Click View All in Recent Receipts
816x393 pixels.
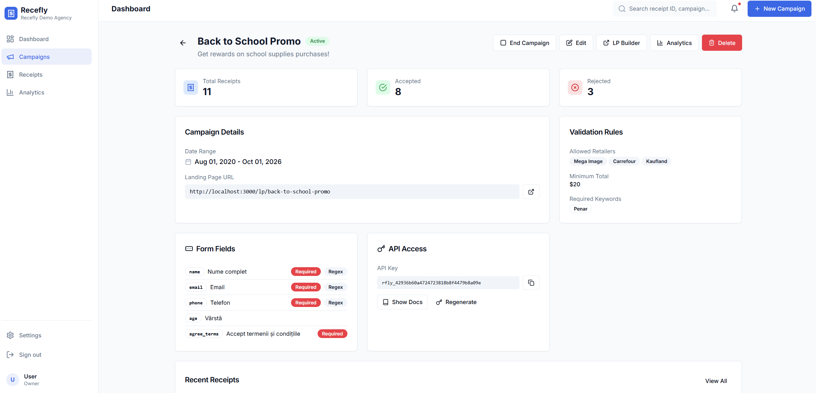[716, 381]
